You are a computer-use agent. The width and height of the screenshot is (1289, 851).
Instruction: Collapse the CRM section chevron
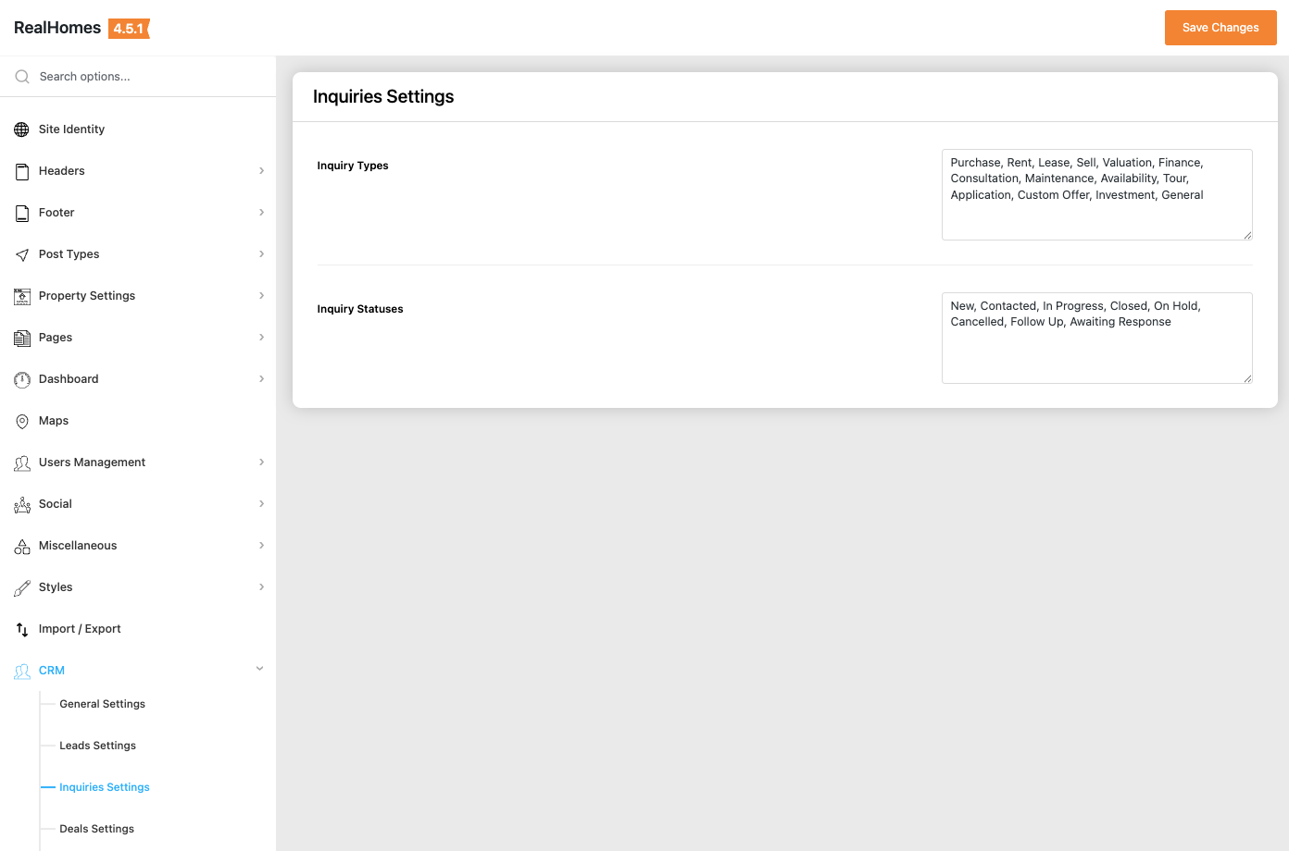[259, 669]
